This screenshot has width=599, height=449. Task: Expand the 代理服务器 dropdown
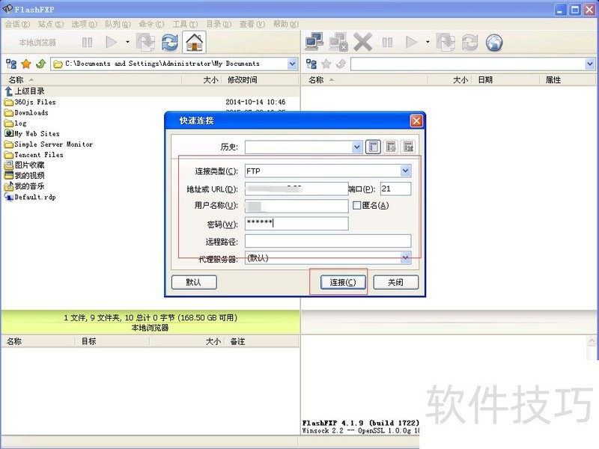point(405,258)
